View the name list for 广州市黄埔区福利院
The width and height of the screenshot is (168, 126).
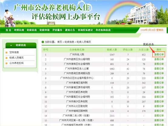(159, 83)
